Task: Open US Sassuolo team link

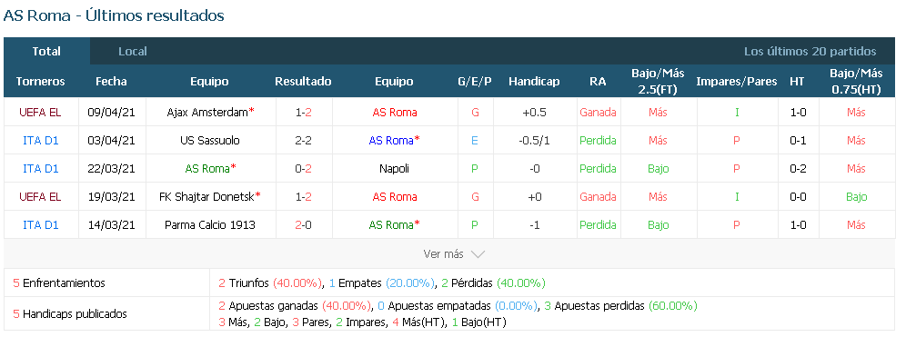Action: pyautogui.click(x=210, y=140)
